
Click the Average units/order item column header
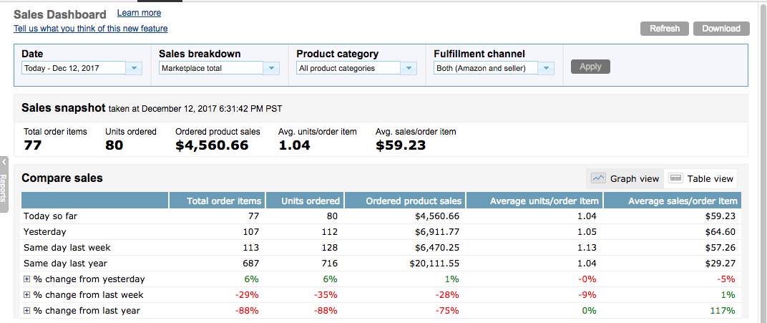(534, 201)
